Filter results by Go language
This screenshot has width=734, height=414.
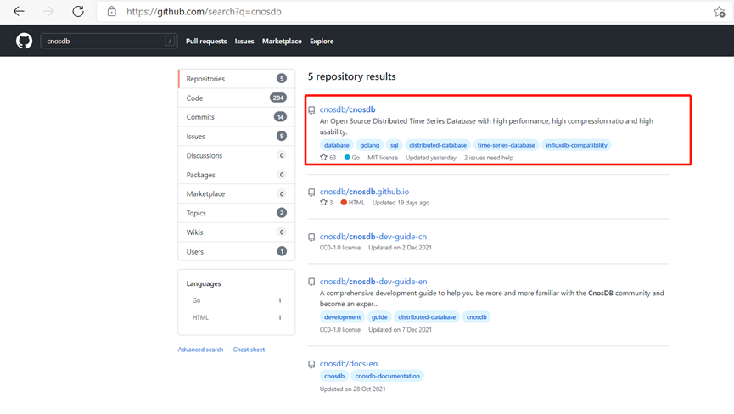pyautogui.click(x=237, y=300)
